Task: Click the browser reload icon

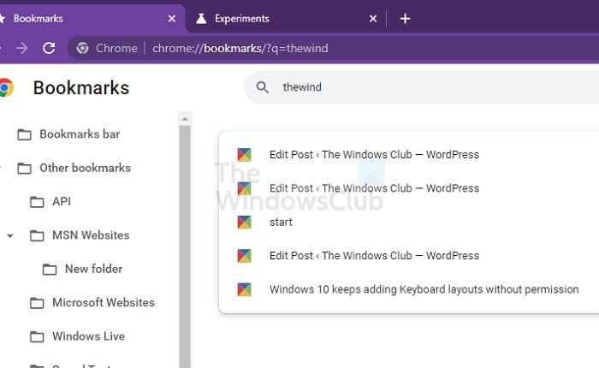Action: (49, 48)
